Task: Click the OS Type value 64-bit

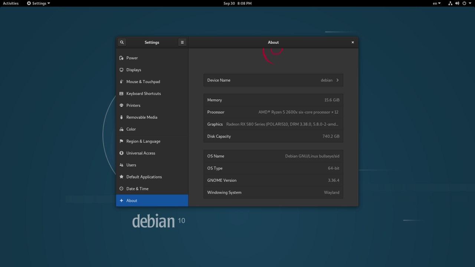Action: click(x=334, y=168)
